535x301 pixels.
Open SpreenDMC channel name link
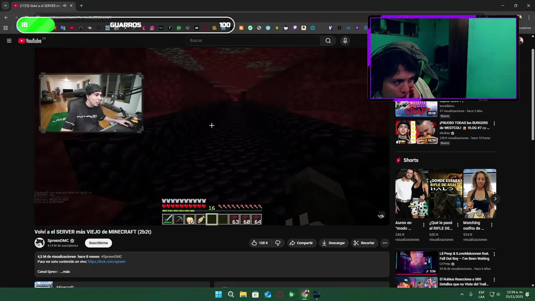click(x=58, y=241)
